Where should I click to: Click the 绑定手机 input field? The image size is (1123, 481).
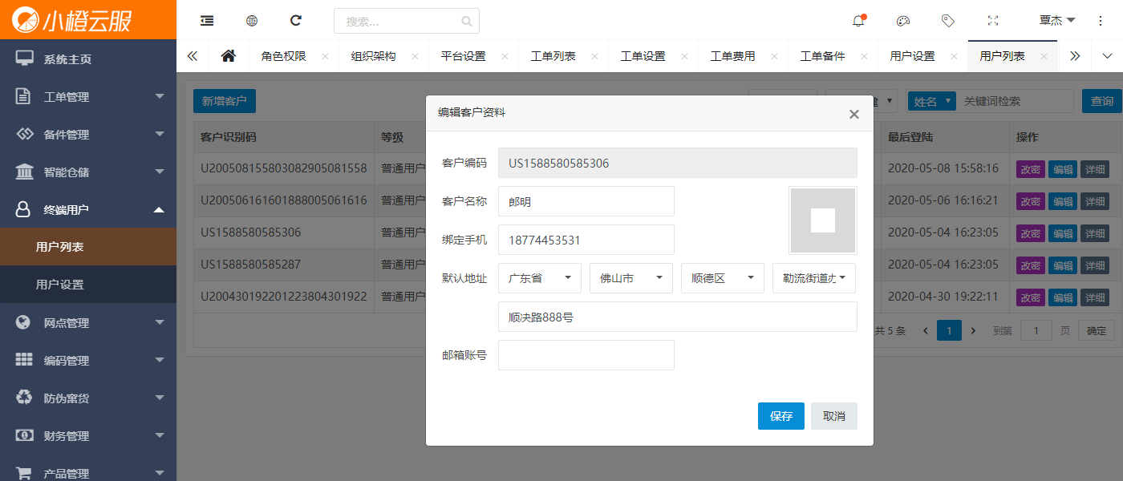586,240
